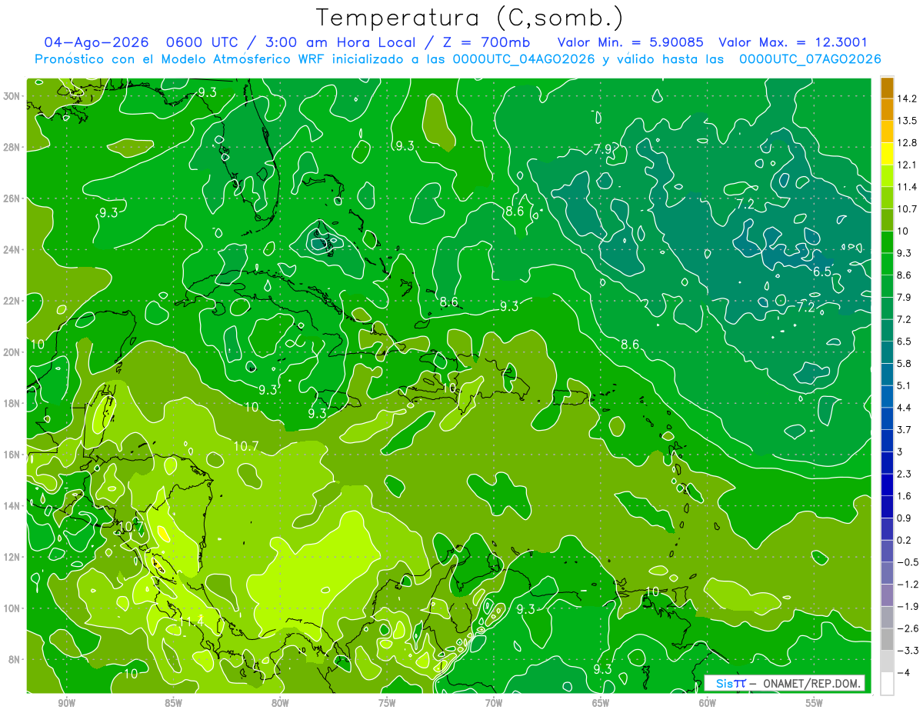Click the 4.4 value on color scale
The image size is (923, 713).
(905, 408)
